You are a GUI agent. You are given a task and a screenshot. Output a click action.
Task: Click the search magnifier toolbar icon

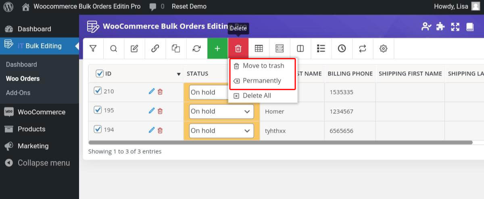click(x=114, y=48)
